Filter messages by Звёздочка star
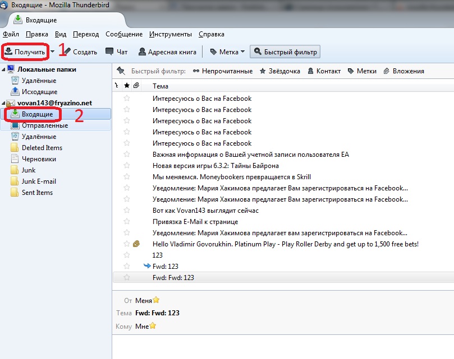 [x=279, y=71]
